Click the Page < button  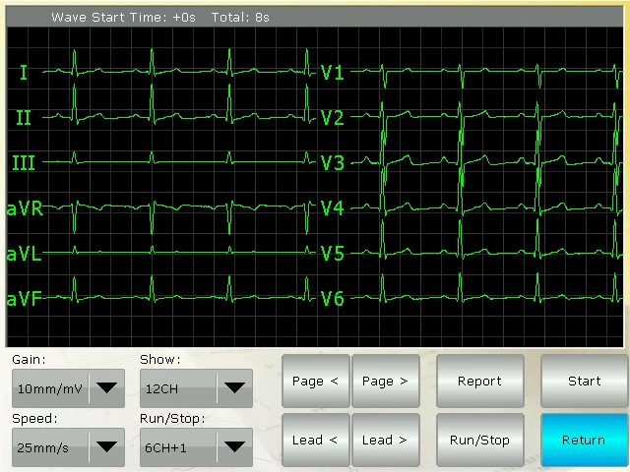tap(315, 382)
